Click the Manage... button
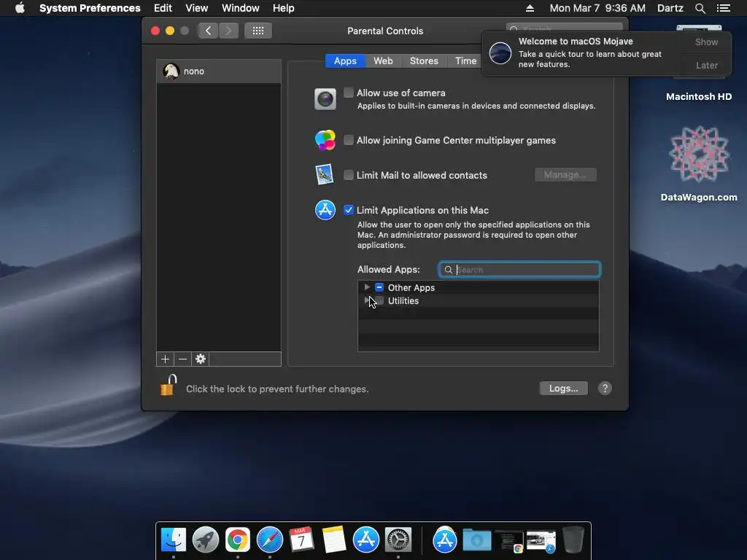Image resolution: width=747 pixels, height=560 pixels. tap(565, 175)
